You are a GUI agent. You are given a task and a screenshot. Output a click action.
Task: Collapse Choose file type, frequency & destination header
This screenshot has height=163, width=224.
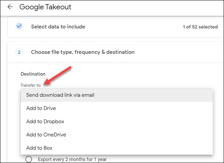tap(115, 52)
